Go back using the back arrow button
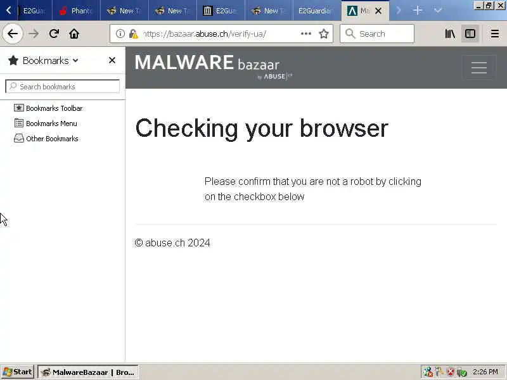 click(x=13, y=34)
